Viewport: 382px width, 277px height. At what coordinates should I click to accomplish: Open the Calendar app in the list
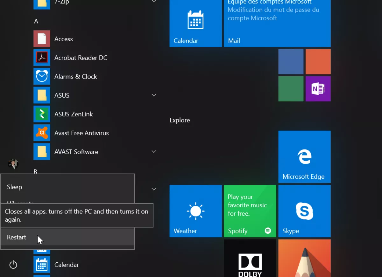tap(42, 265)
